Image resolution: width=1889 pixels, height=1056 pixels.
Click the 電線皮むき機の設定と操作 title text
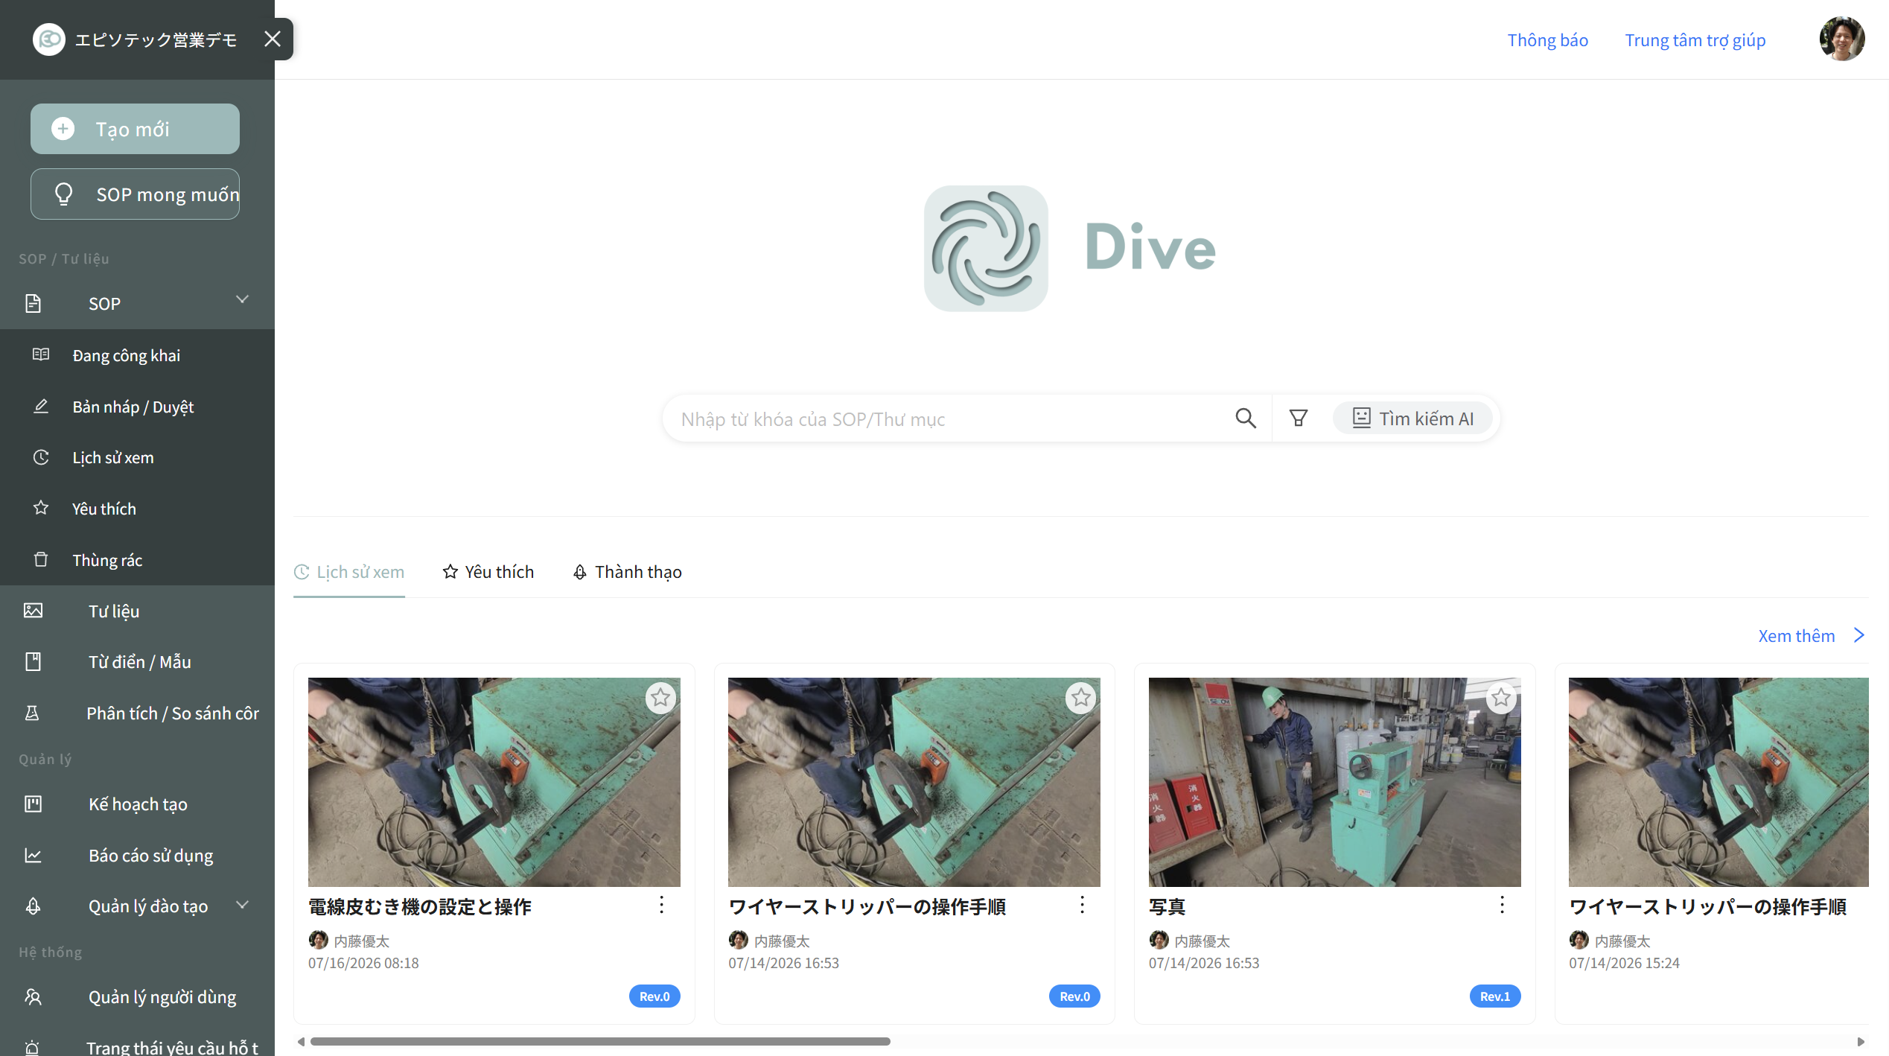pyautogui.click(x=420, y=907)
